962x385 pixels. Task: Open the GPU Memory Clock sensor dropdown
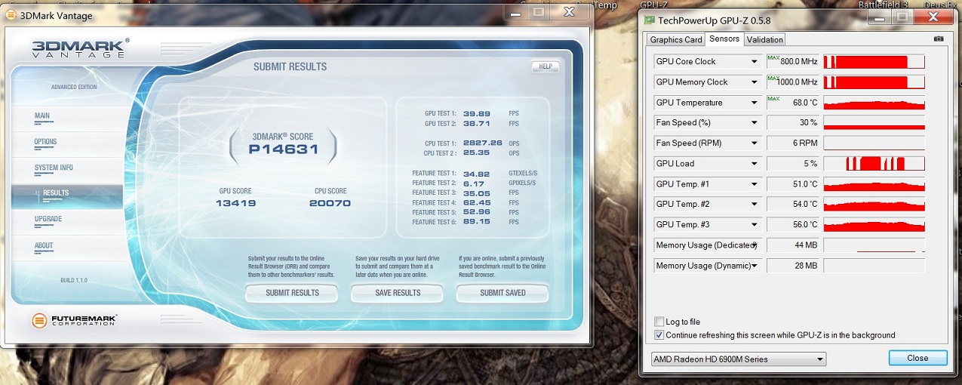[x=754, y=82]
